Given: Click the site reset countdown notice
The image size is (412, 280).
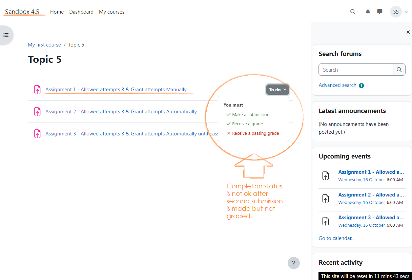Looking at the screenshot, I should tap(365, 276).
